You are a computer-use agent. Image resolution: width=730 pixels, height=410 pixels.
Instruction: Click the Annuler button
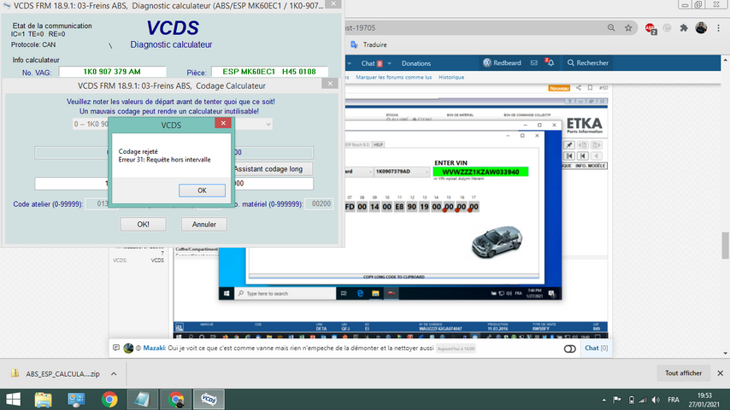tap(204, 225)
